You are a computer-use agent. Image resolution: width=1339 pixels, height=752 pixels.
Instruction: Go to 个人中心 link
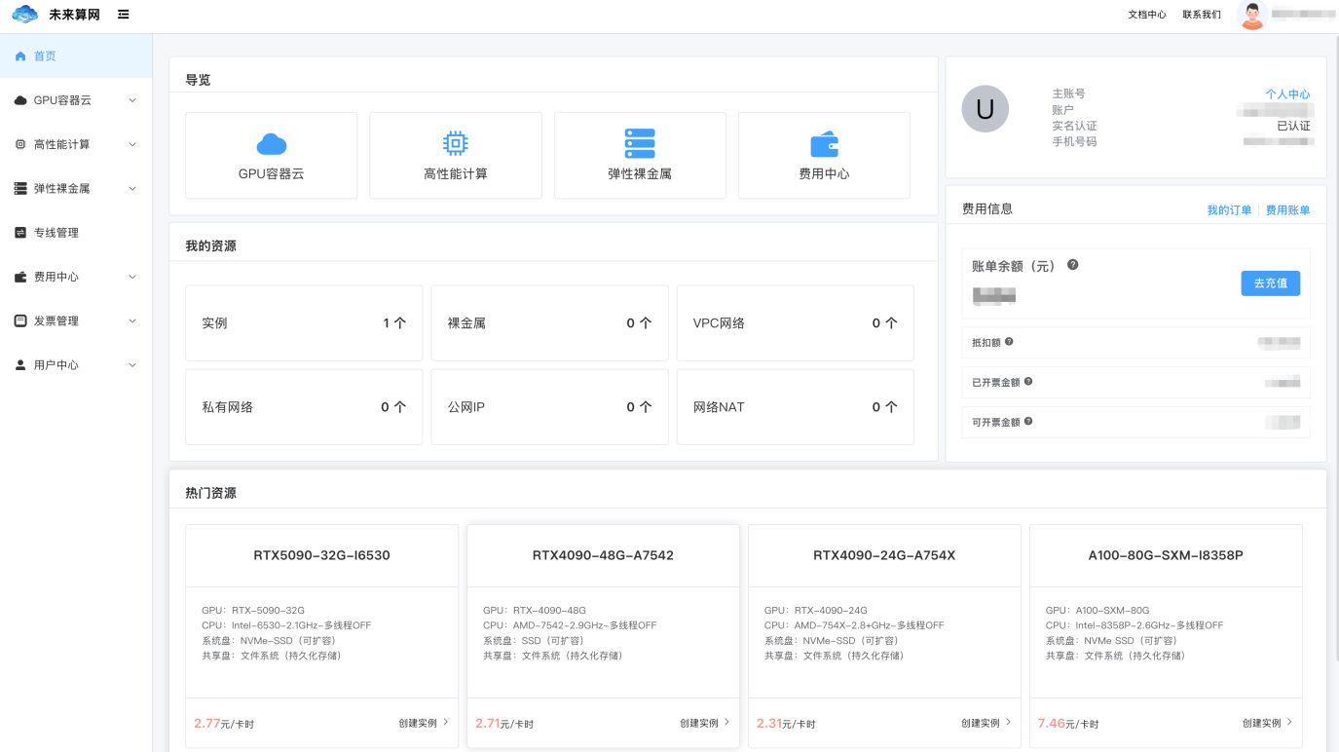click(1287, 94)
